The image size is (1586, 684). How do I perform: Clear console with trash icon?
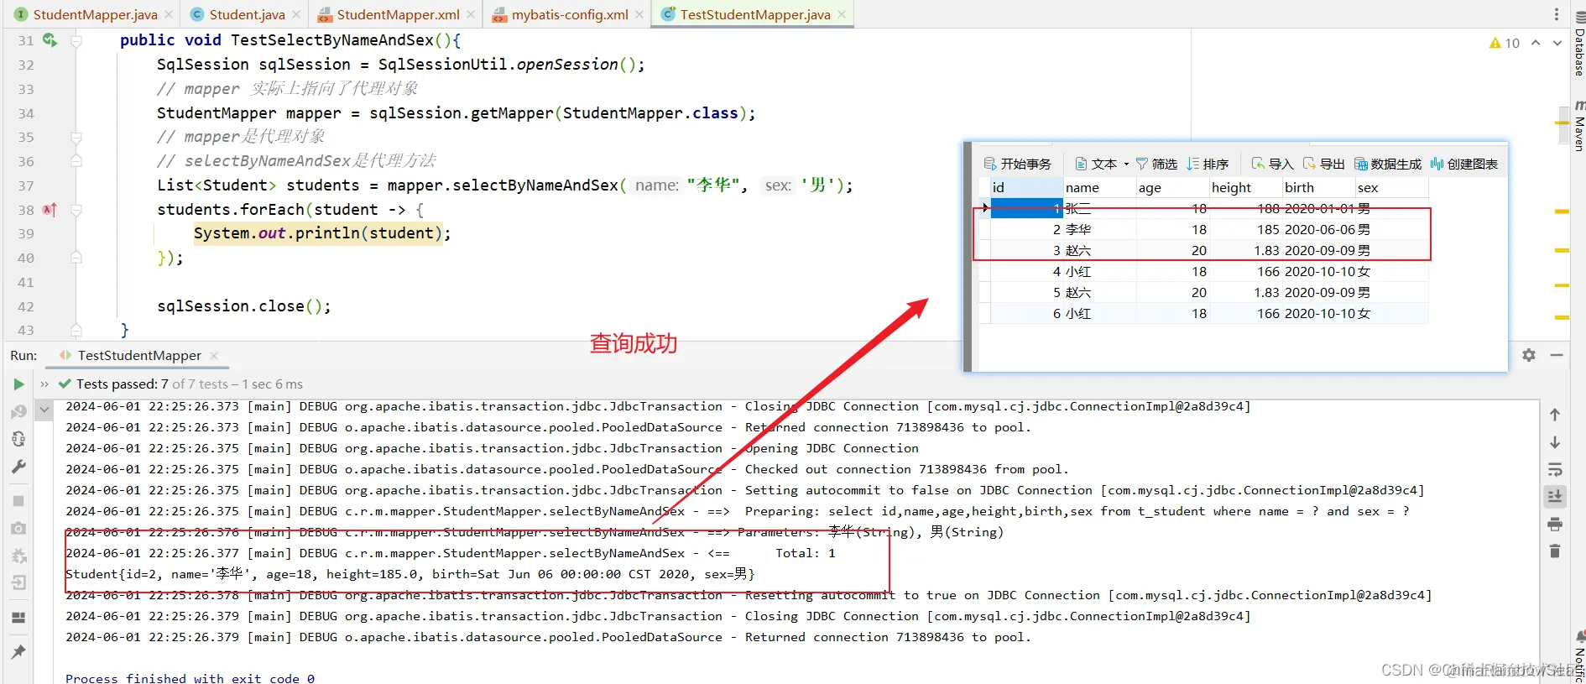pos(1555,551)
